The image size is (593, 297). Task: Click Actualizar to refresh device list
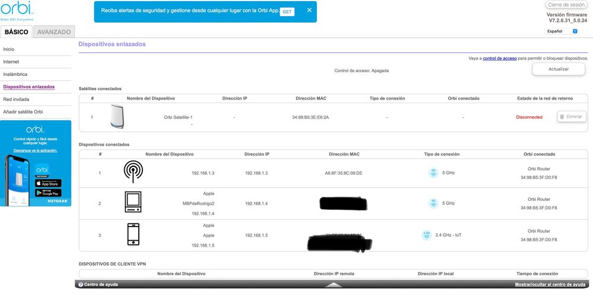559,69
